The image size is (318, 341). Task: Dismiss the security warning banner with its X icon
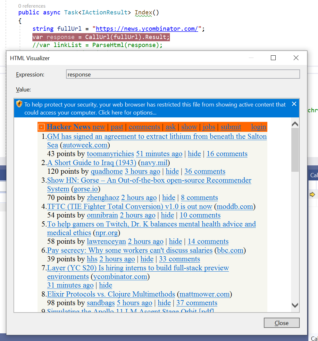pyautogui.click(x=294, y=104)
